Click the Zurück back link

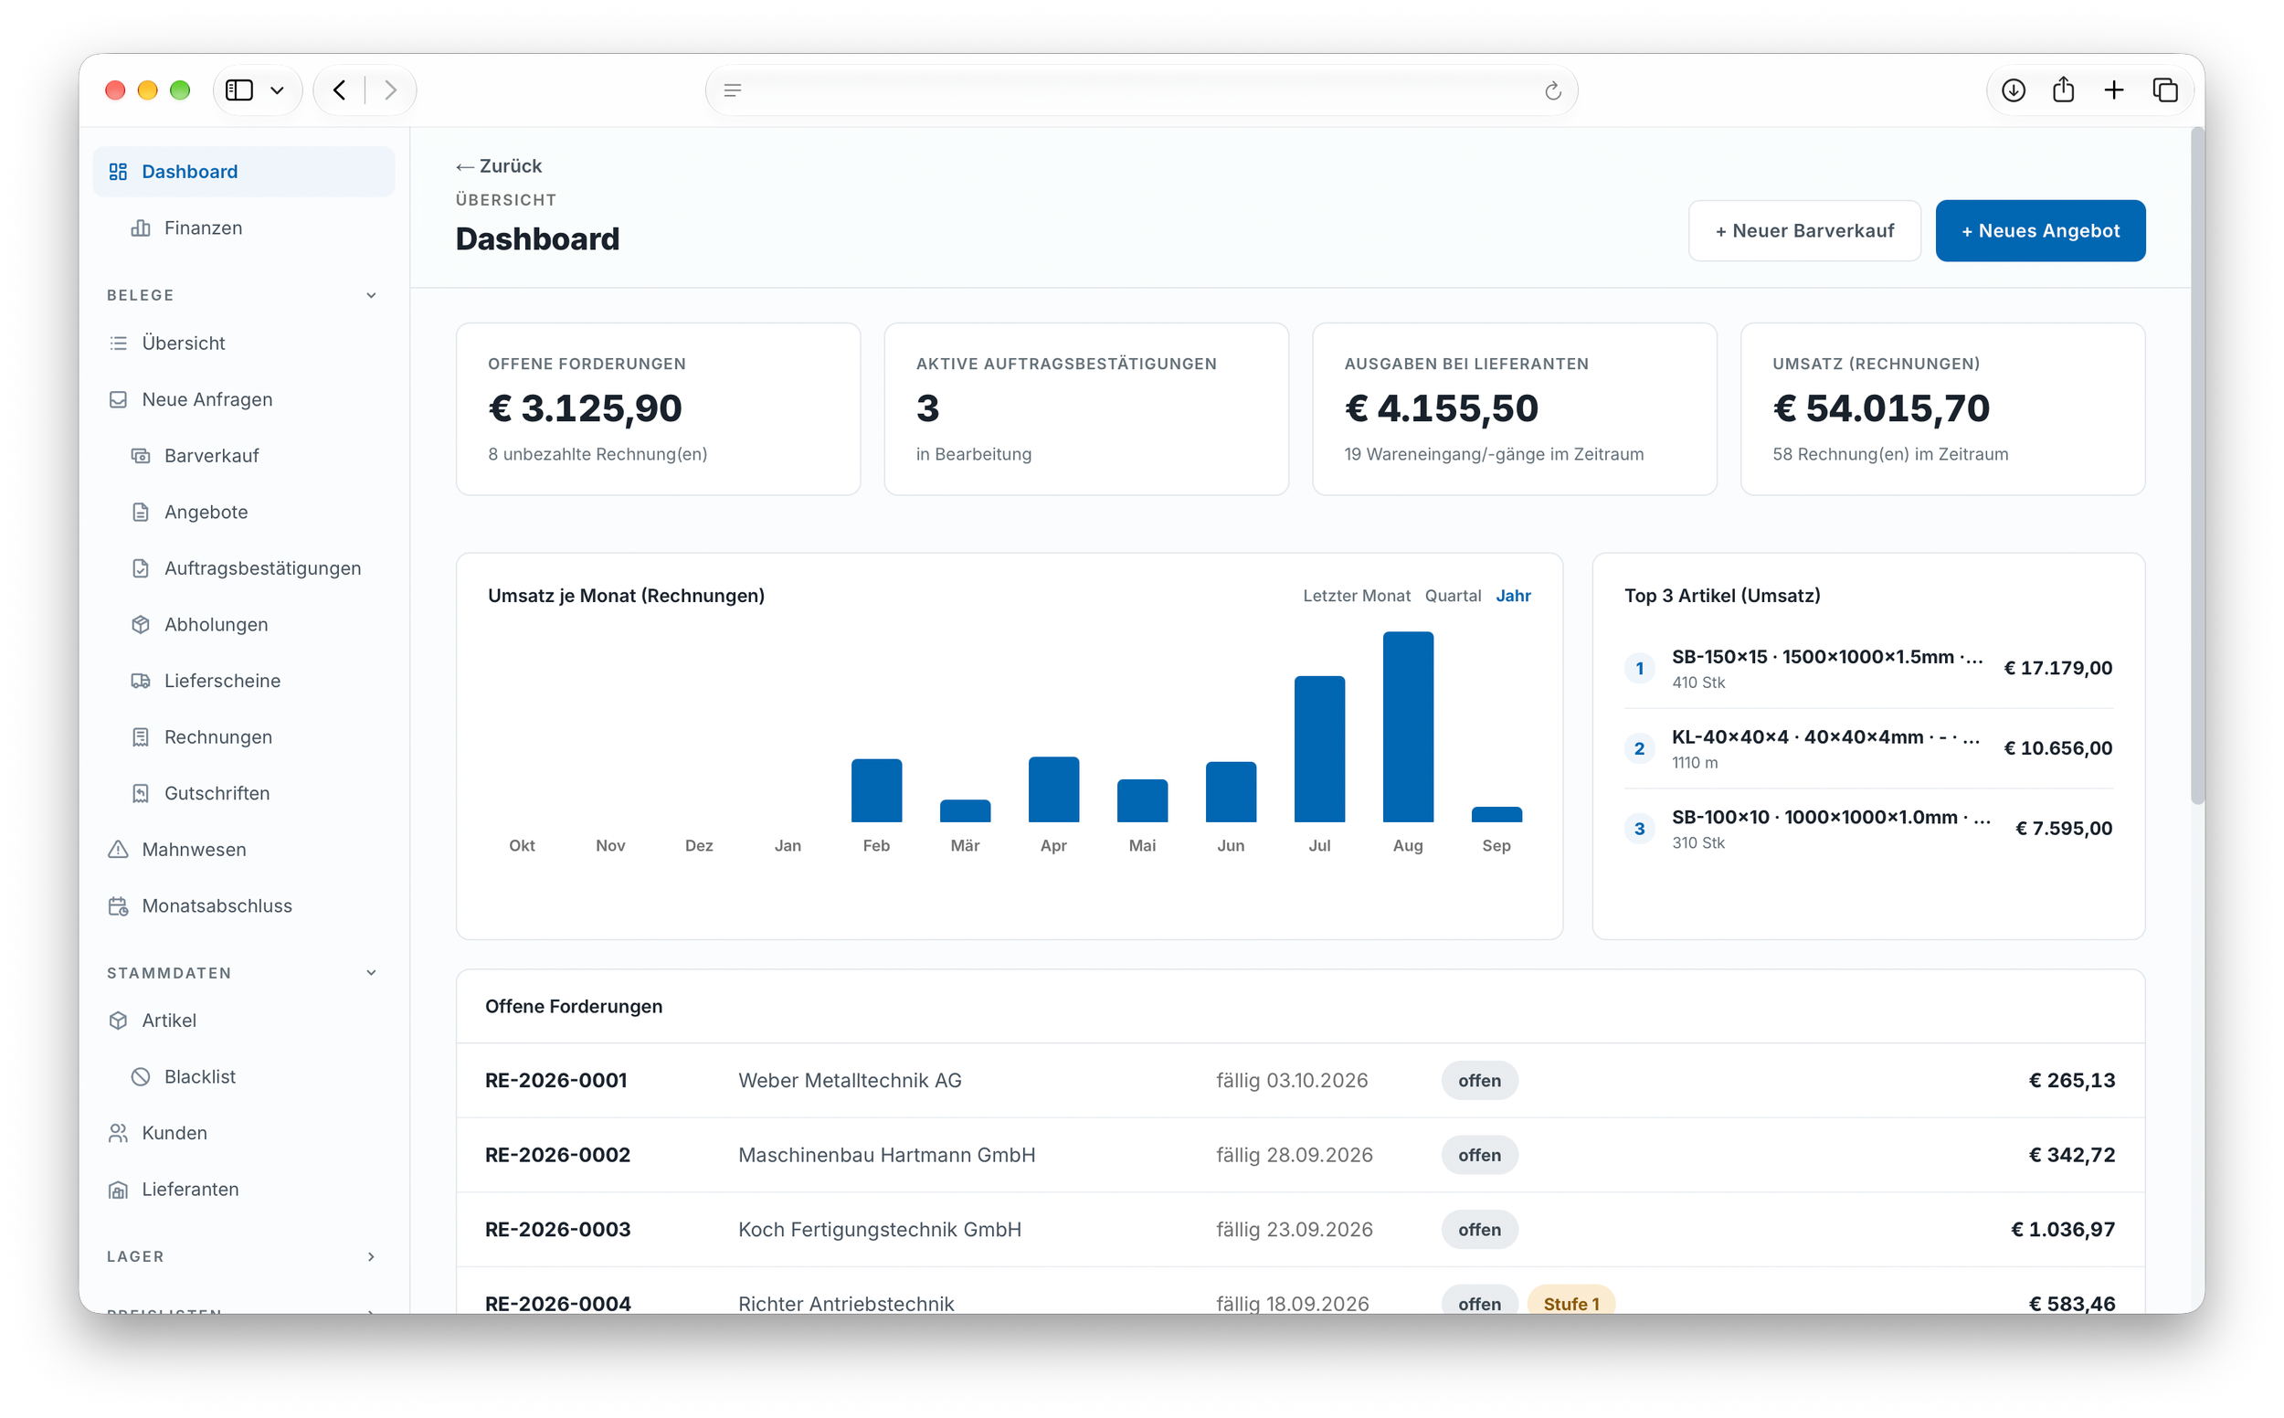point(499,166)
